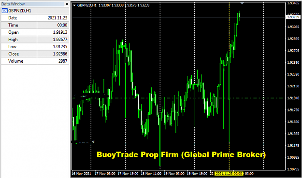Click the red dash-dot line near 1.91175
This screenshot has height=178, width=302.
point(178,144)
